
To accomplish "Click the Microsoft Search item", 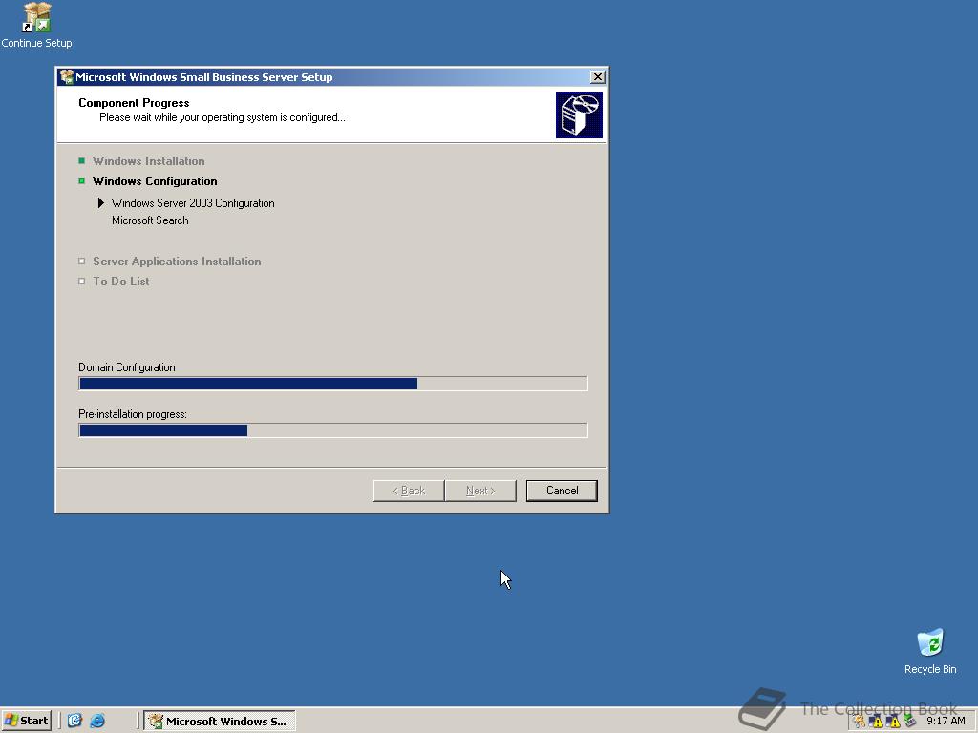I will tap(150, 220).
